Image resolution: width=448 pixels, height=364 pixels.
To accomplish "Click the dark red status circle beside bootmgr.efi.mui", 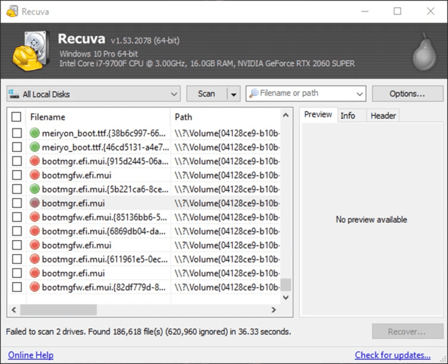I will tap(35, 203).
